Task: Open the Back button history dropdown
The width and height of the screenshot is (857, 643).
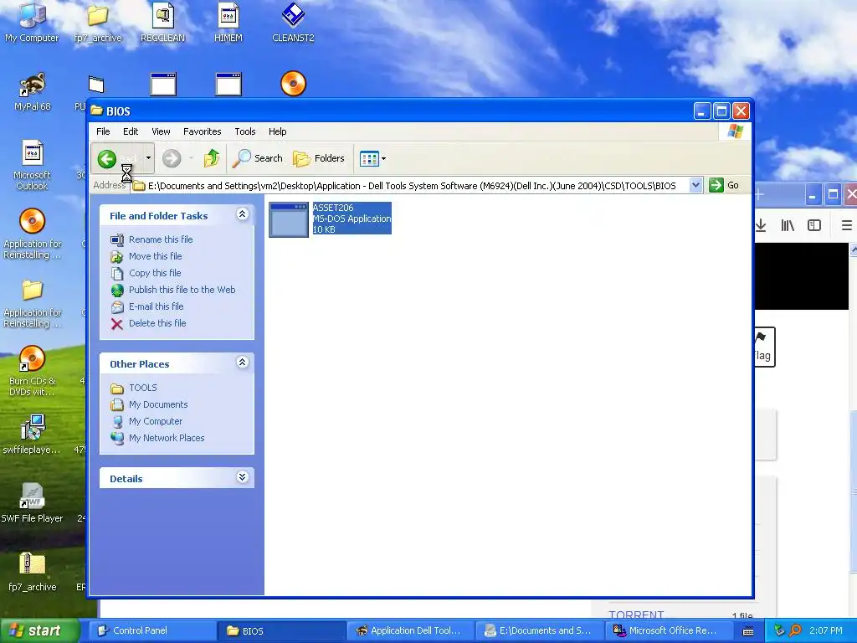Action: pyautogui.click(x=148, y=158)
